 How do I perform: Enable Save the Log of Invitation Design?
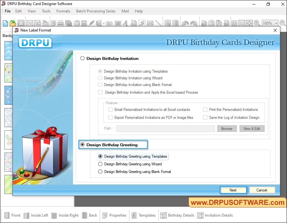(205, 117)
